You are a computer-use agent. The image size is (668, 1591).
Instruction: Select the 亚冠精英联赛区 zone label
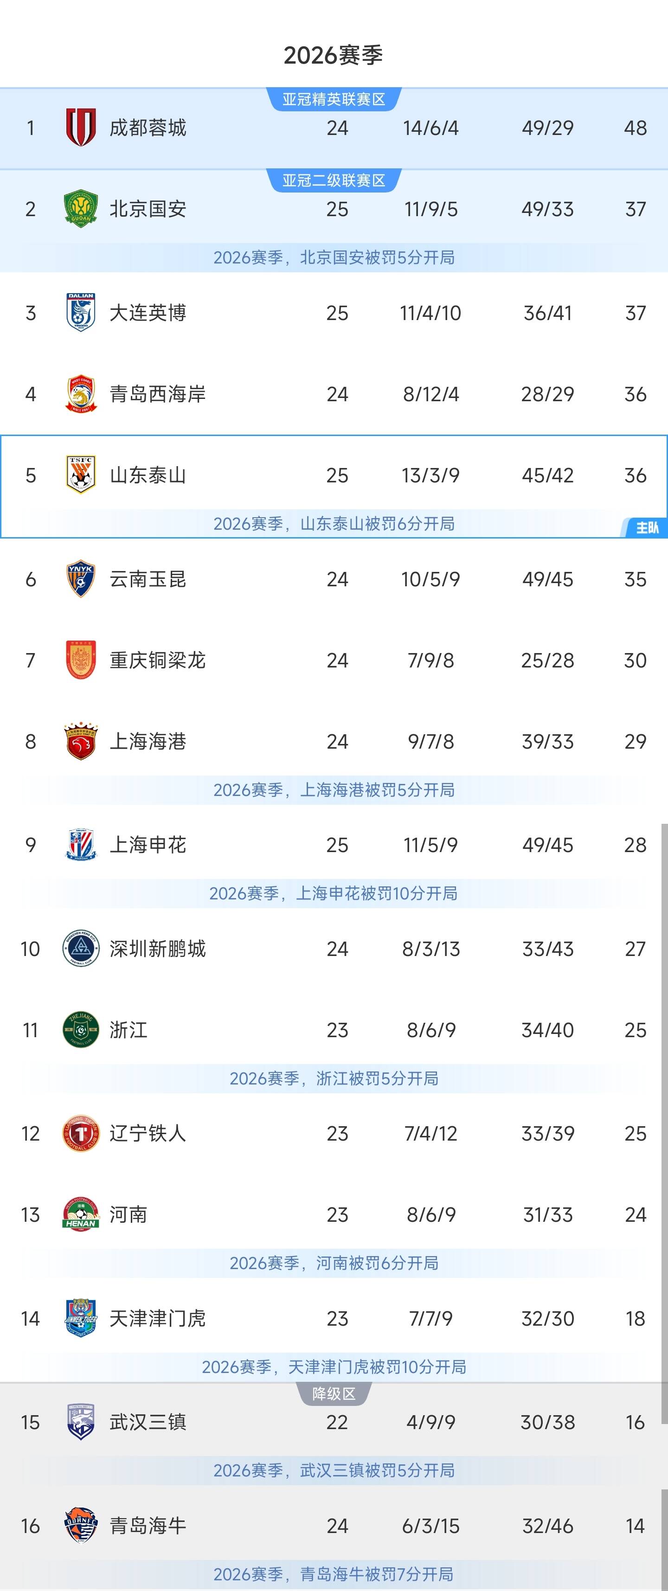pos(334,99)
